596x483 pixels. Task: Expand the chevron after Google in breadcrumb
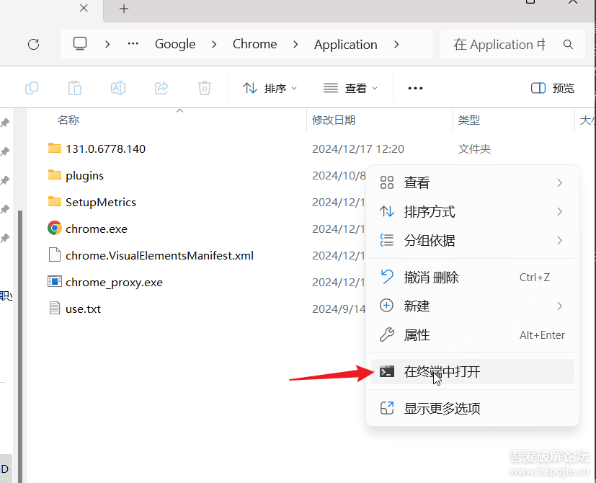[214, 45]
